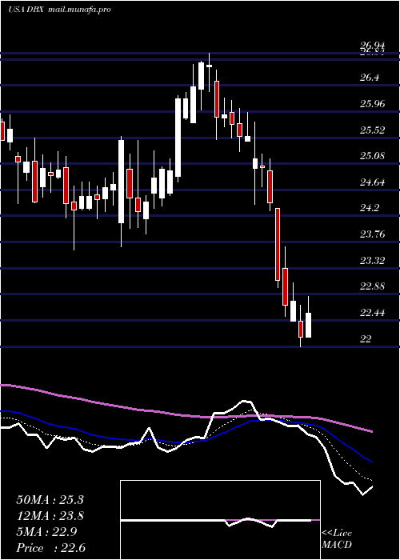The height and width of the screenshot is (560, 400).
Task: Click the mail.munafa.pro watermark text
Action: tap(79, 10)
